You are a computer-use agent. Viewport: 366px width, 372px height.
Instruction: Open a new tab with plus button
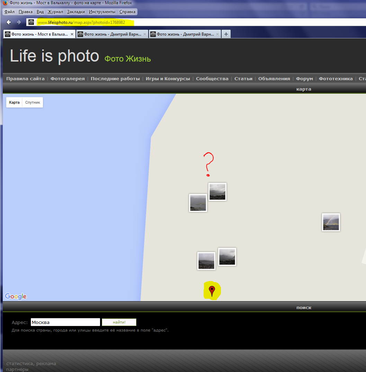click(x=226, y=34)
